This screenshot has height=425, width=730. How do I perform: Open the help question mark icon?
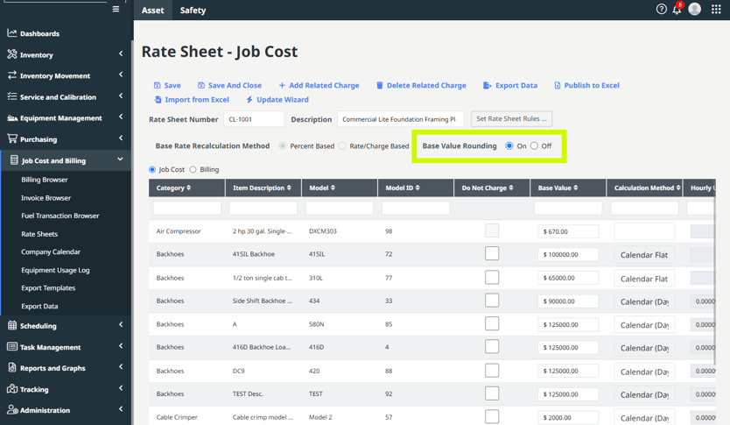click(661, 9)
